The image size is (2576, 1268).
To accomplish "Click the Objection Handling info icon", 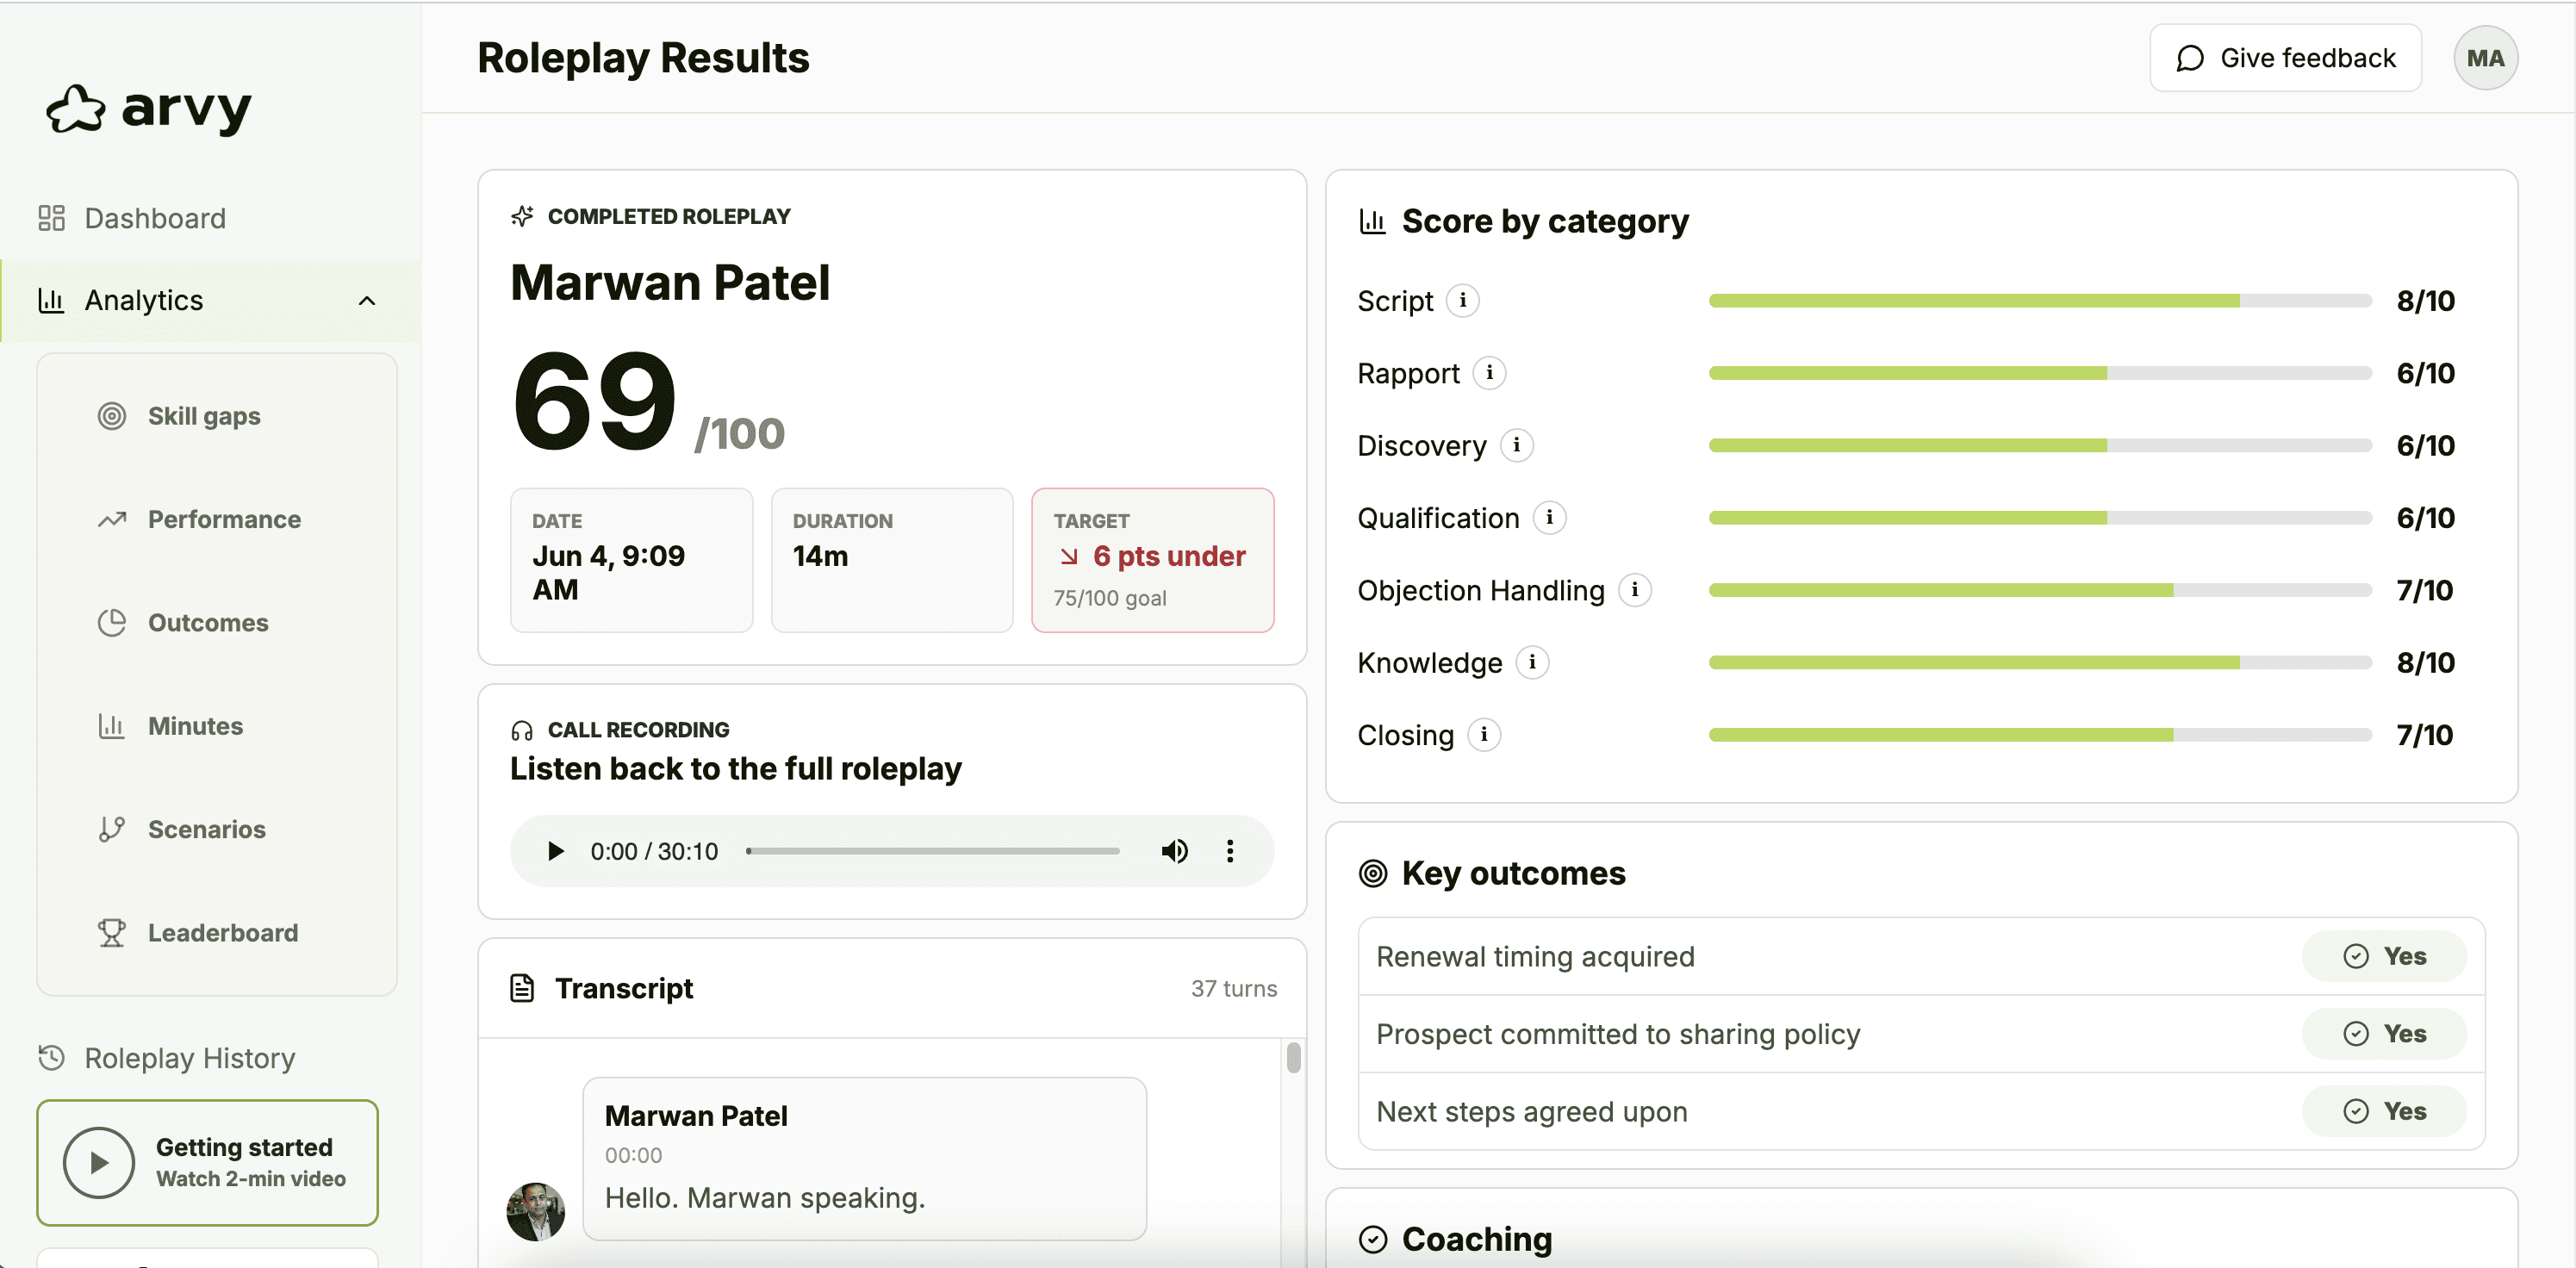I will [x=1635, y=590].
